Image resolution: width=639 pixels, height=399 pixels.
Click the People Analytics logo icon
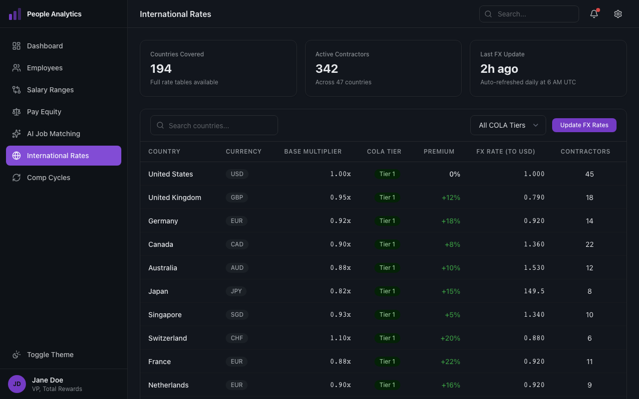click(x=15, y=14)
